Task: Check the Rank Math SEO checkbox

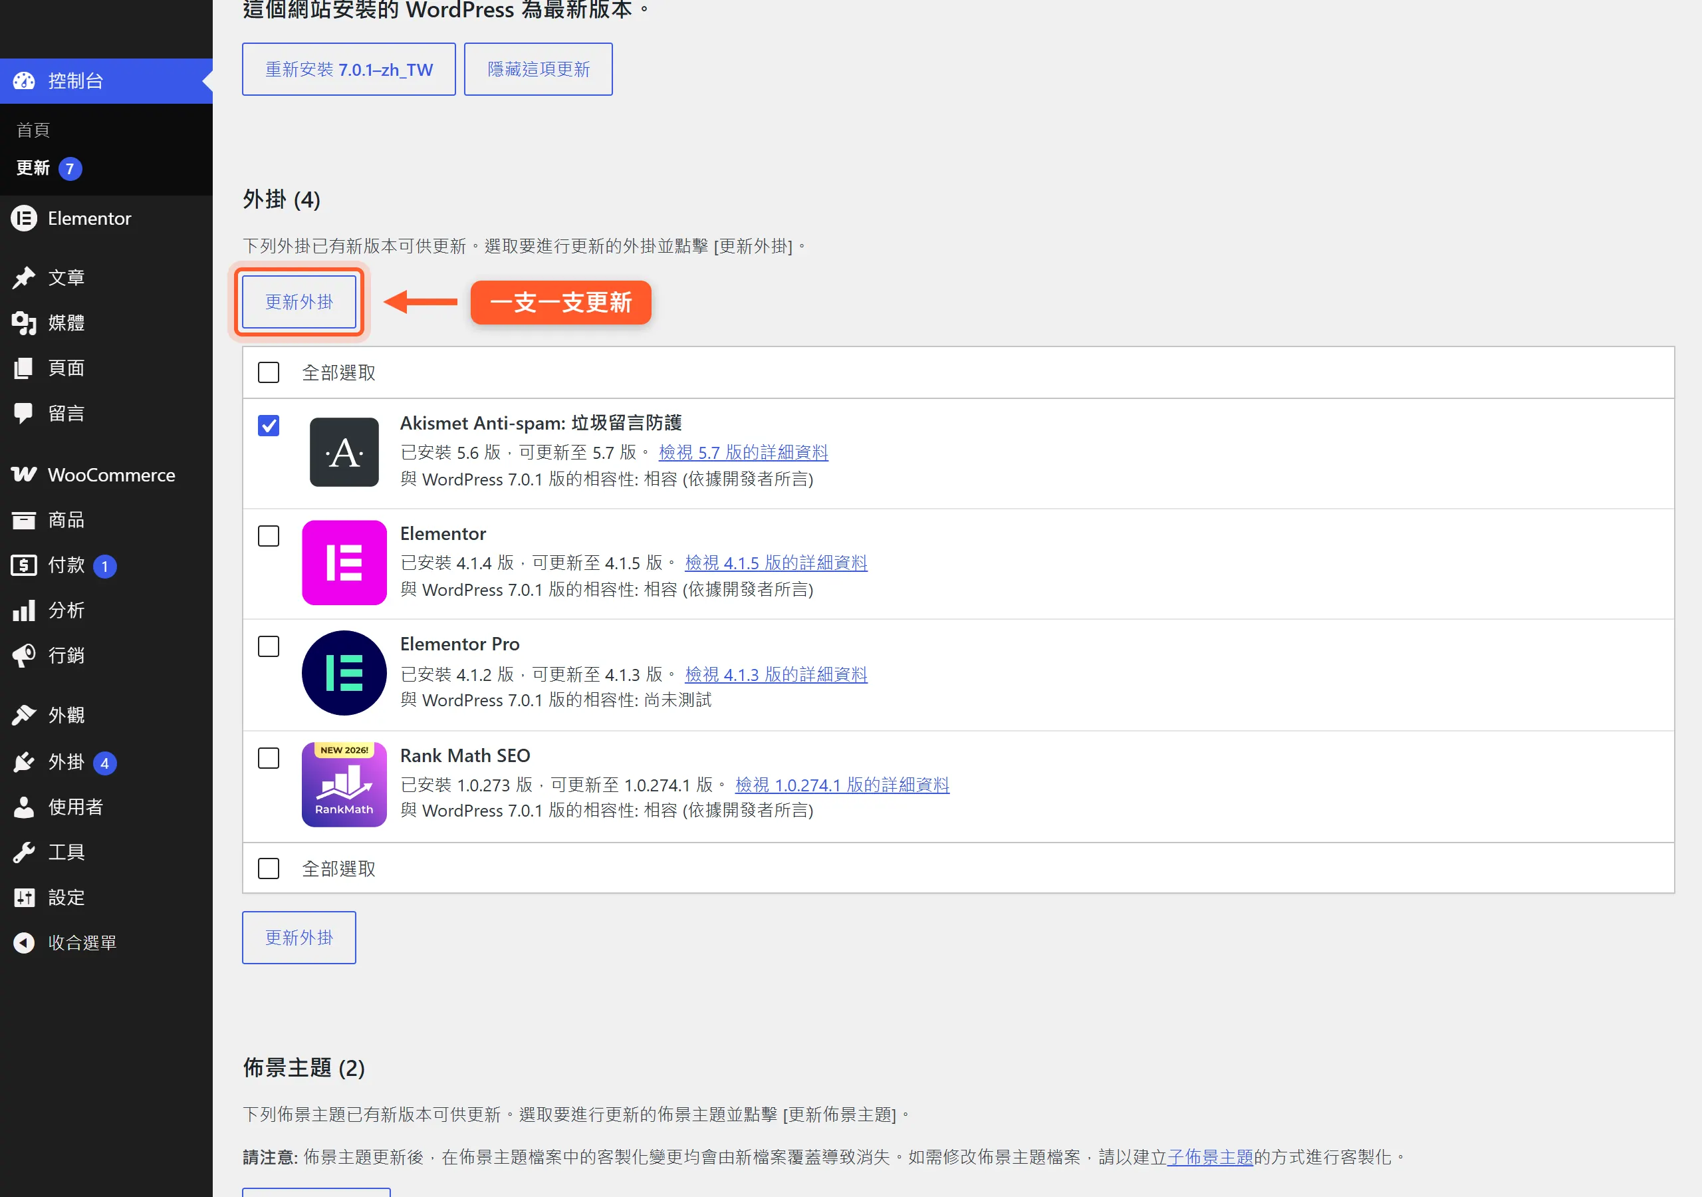Action: [269, 757]
